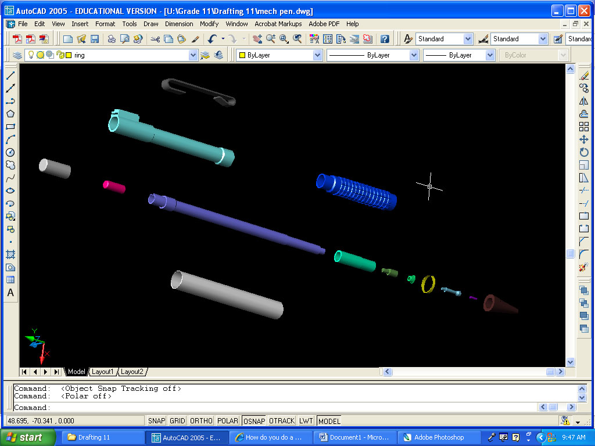
Task: Expand the text style Standard dropdown
Action: [x=468, y=39]
